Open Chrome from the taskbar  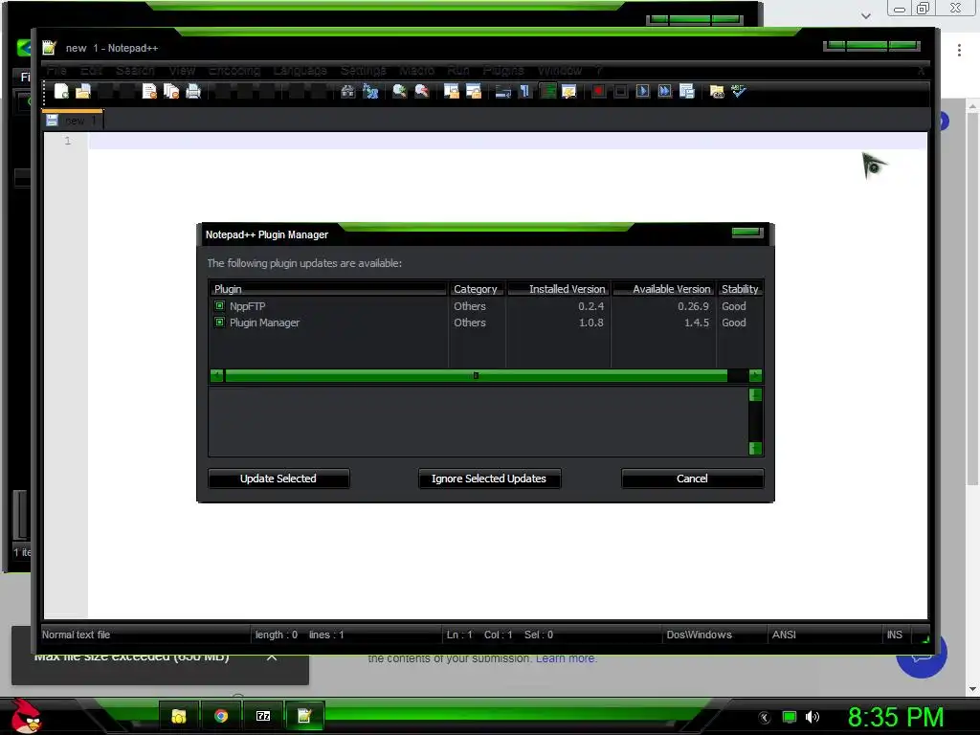pos(221,716)
